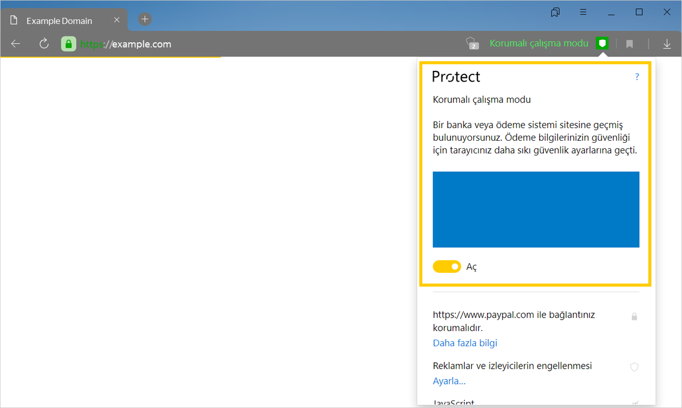Screen dimensions: 682x408
Task: Toggle the Korumalı çalışma modu switch
Action: click(x=447, y=267)
